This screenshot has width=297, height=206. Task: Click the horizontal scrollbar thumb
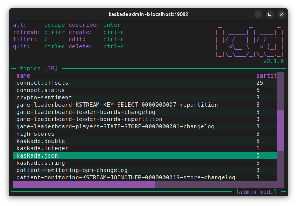[84, 185]
